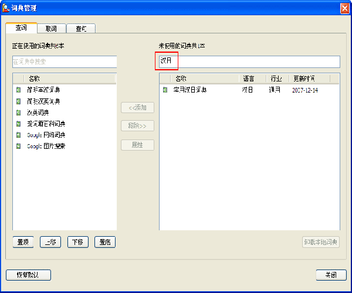The height and width of the screenshot is (293, 352).
Task: Click the 语言 column header
Action: point(252,79)
